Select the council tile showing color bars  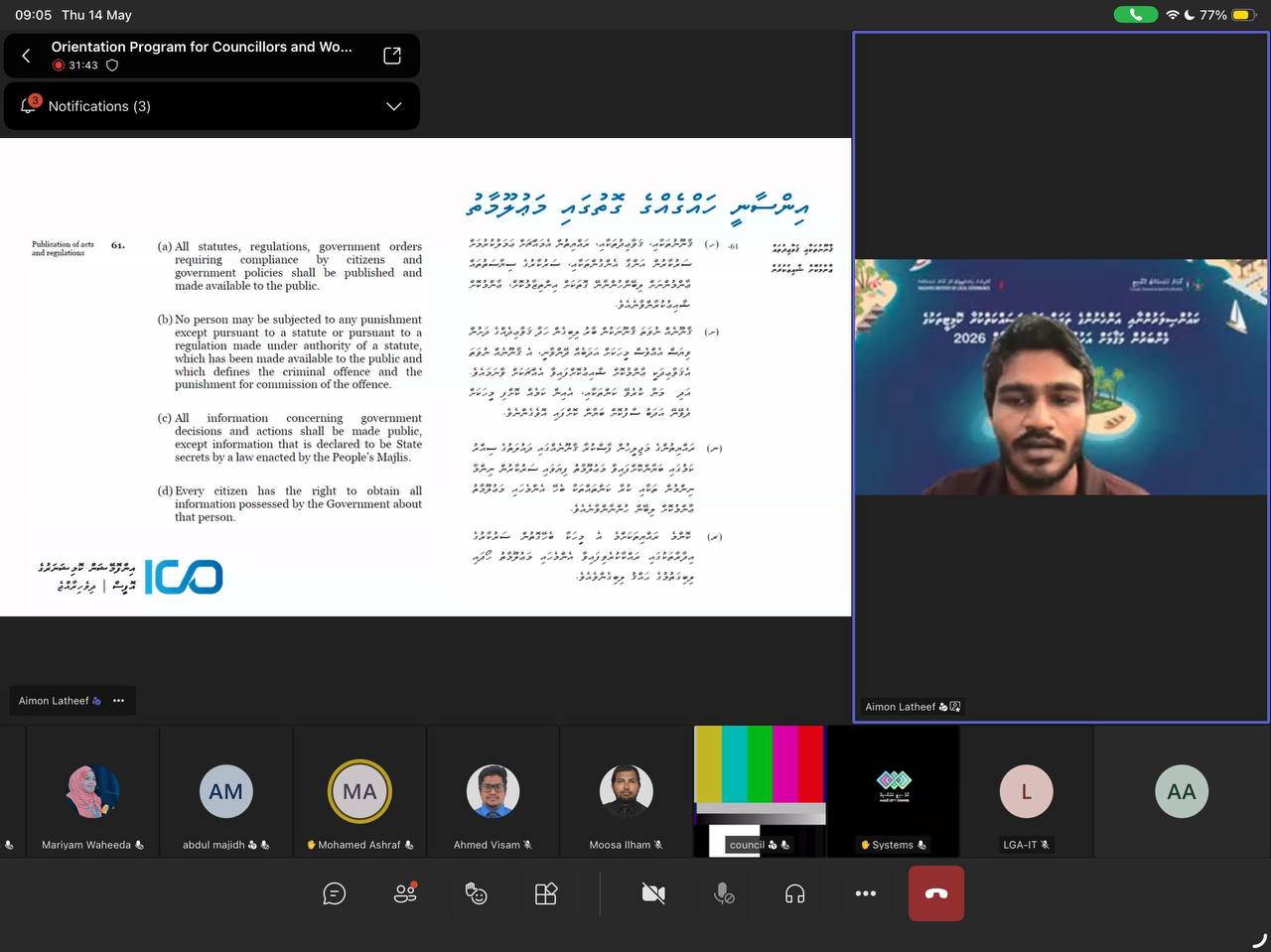[760, 791]
